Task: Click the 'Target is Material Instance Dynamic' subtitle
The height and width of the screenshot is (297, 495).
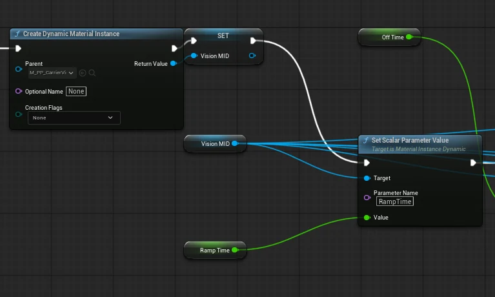Action: pyautogui.click(x=419, y=149)
